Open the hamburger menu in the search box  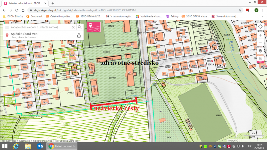coord(7,27)
